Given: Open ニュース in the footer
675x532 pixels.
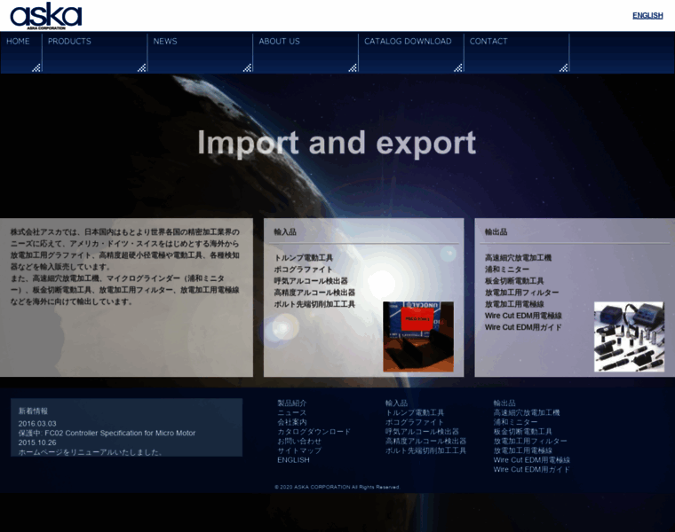Looking at the screenshot, I should pyautogui.click(x=292, y=412).
